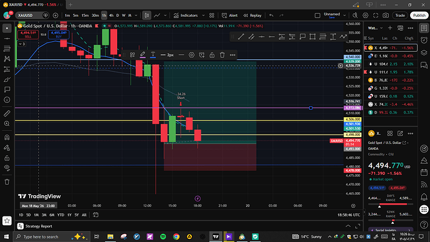Image resolution: width=430 pixels, height=242 pixels.
Task: Select the Path zigzag favorite tool
Action: coord(343,37)
